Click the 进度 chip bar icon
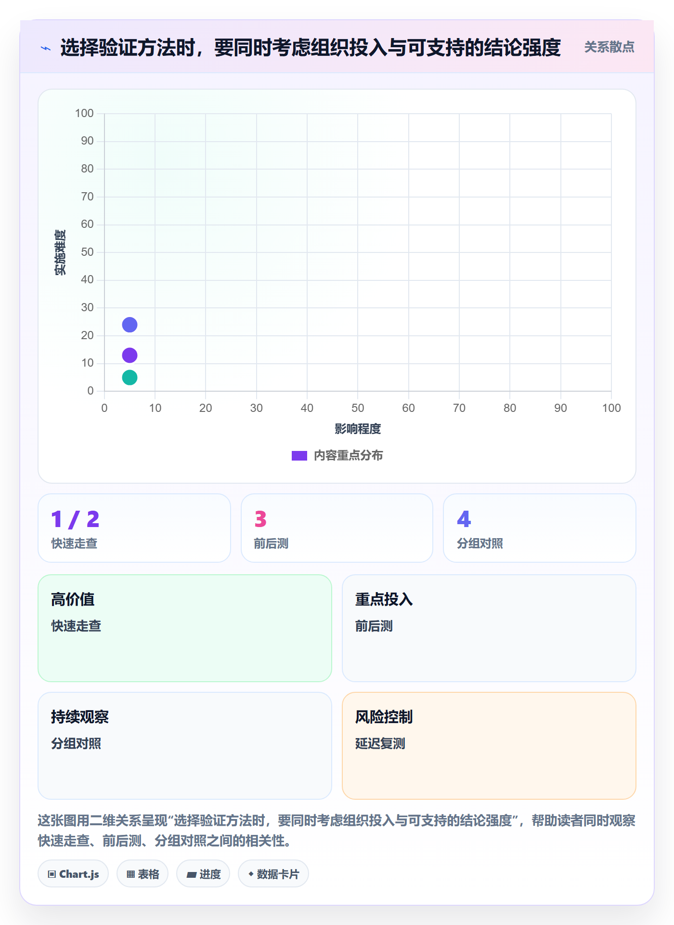This screenshot has width=674, height=925. point(191,875)
